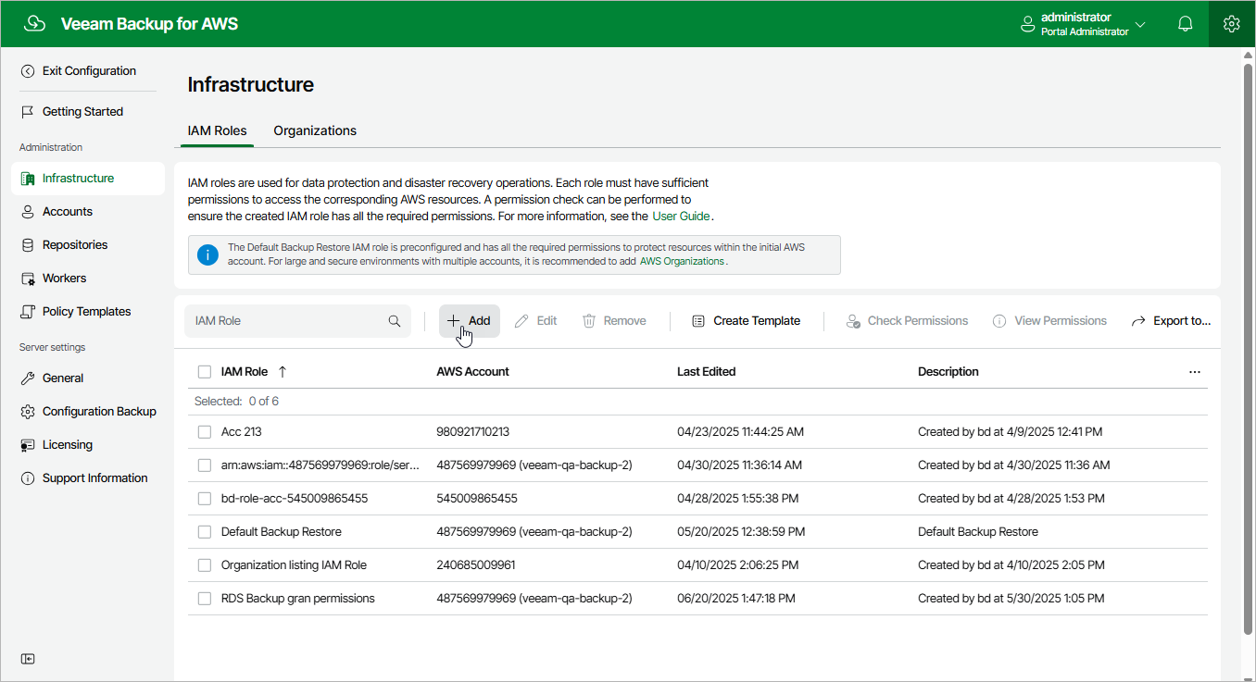
Task: Click the blue info icon in notice
Action: (208, 254)
